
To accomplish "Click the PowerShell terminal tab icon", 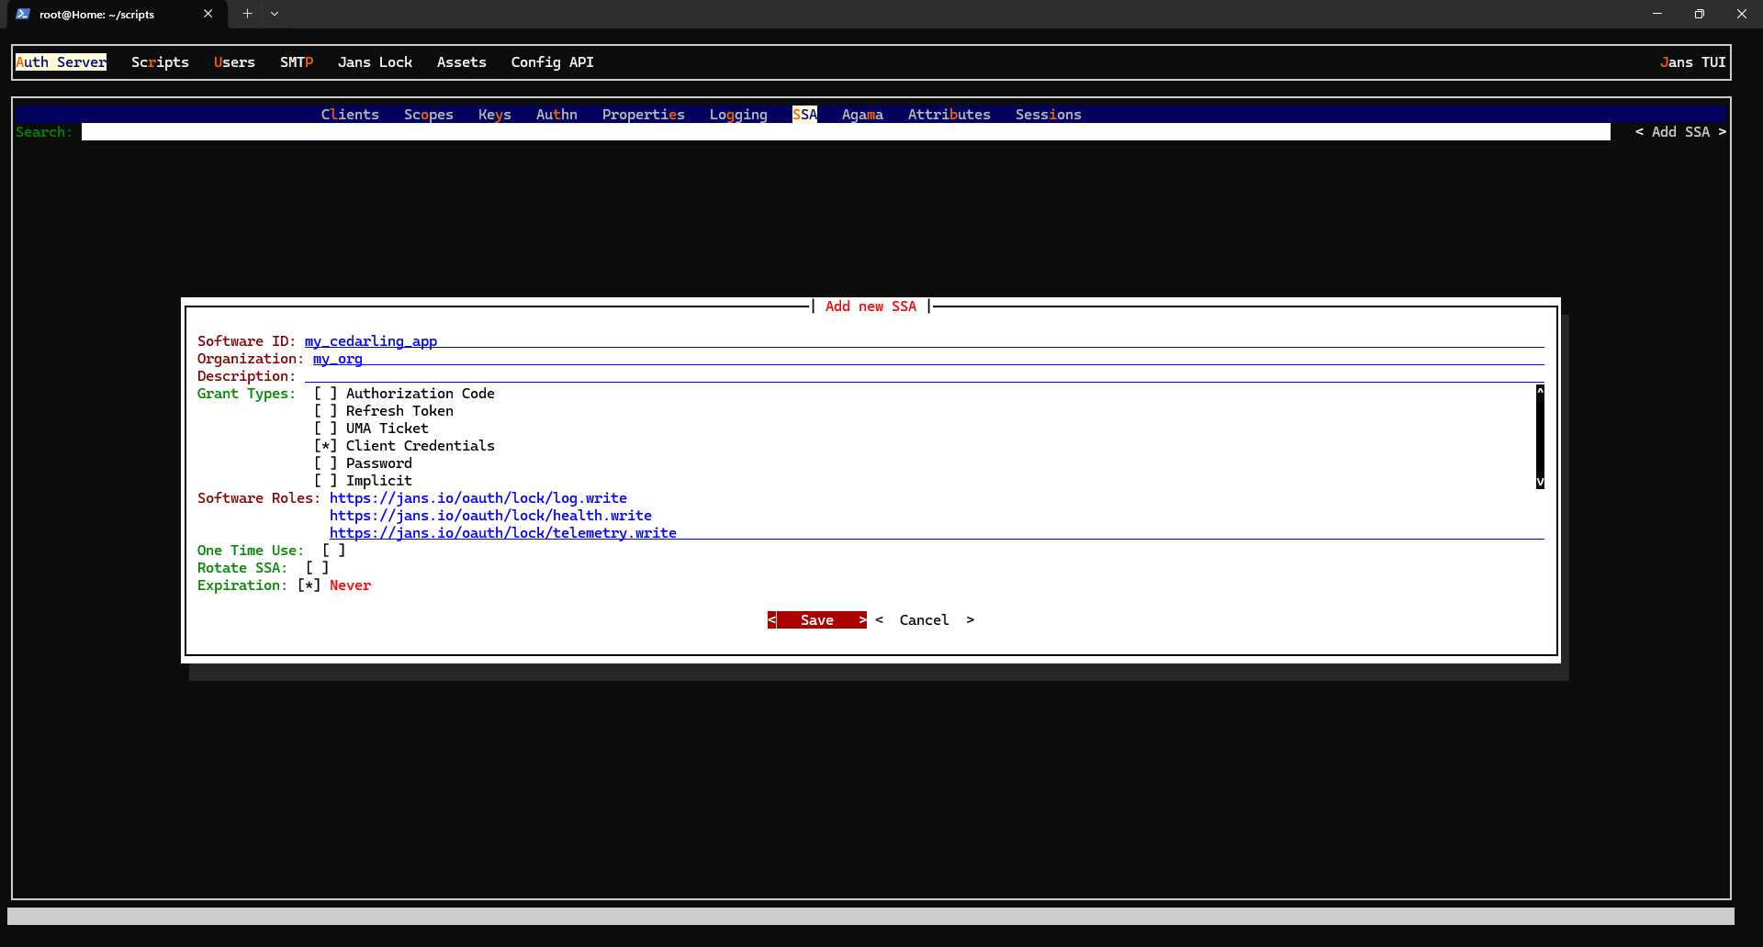I will point(23,14).
